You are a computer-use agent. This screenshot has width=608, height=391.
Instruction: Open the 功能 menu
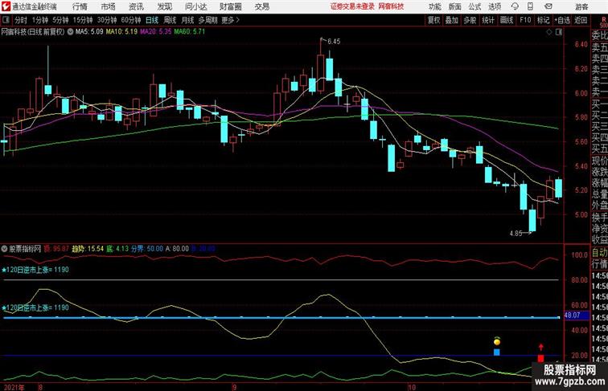click(434, 6)
